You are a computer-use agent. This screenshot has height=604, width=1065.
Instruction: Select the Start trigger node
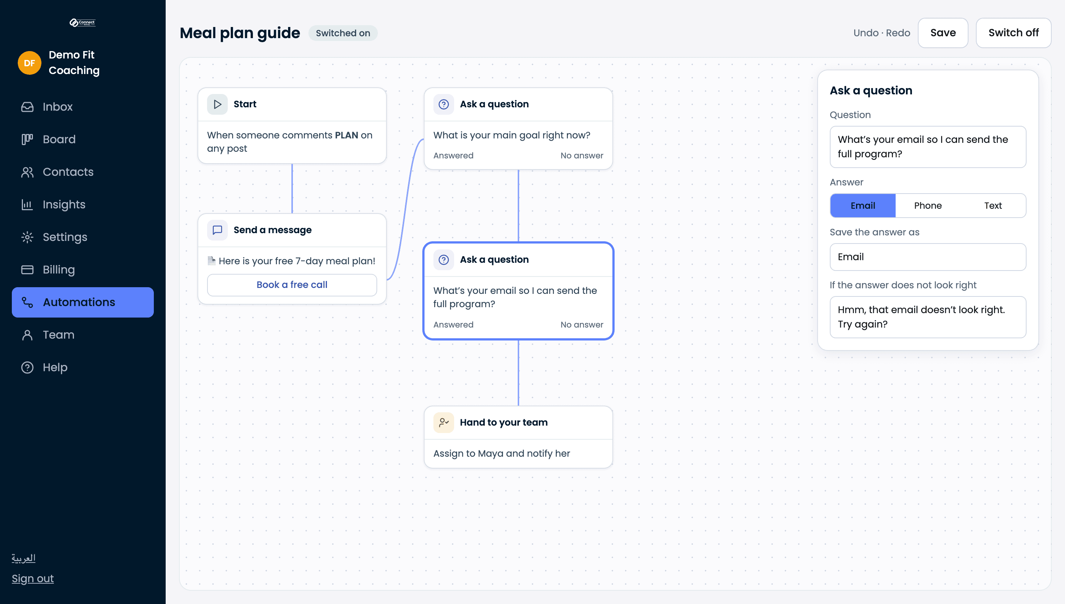click(292, 125)
